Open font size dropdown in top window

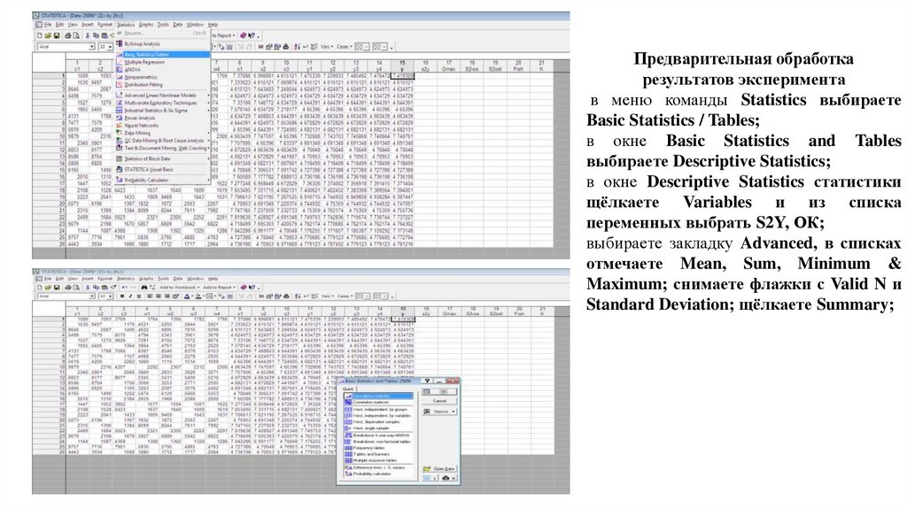(111, 47)
